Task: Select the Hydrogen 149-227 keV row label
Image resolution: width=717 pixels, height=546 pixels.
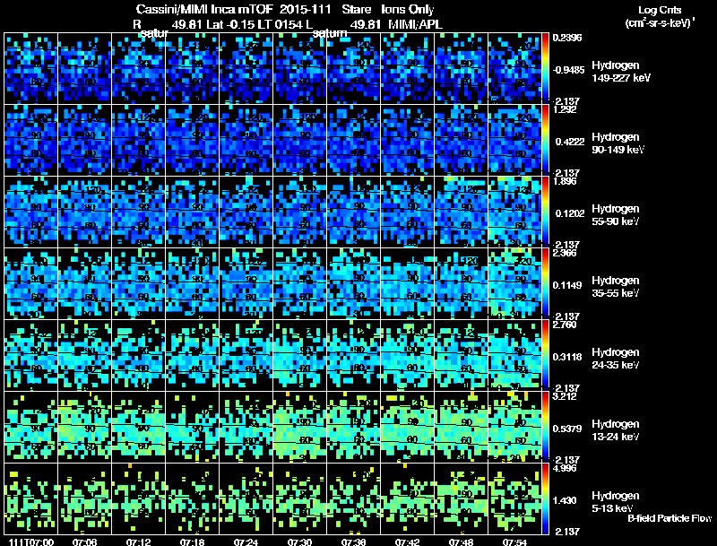Action: (x=620, y=72)
